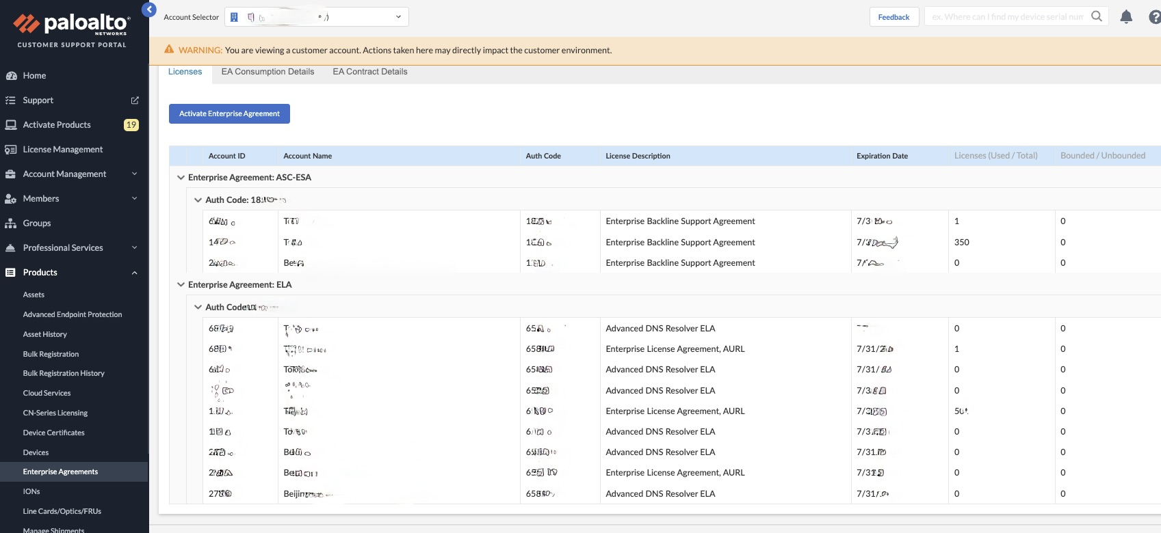Open Support in the sidebar
The image size is (1161, 533).
click(x=38, y=100)
